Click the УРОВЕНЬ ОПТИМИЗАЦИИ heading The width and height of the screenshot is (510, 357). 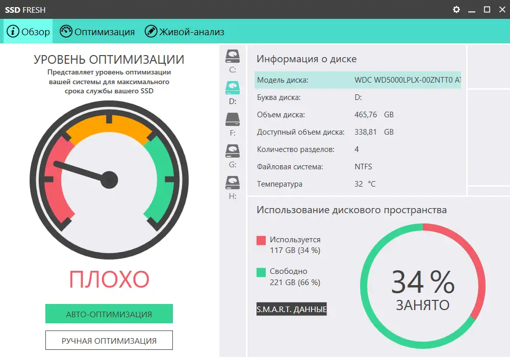[x=109, y=60]
